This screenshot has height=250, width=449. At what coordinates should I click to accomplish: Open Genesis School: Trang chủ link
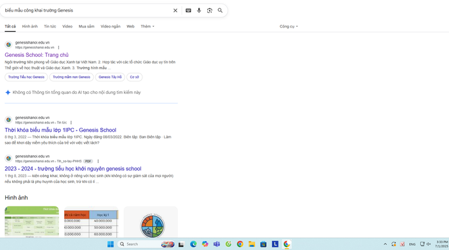37,55
